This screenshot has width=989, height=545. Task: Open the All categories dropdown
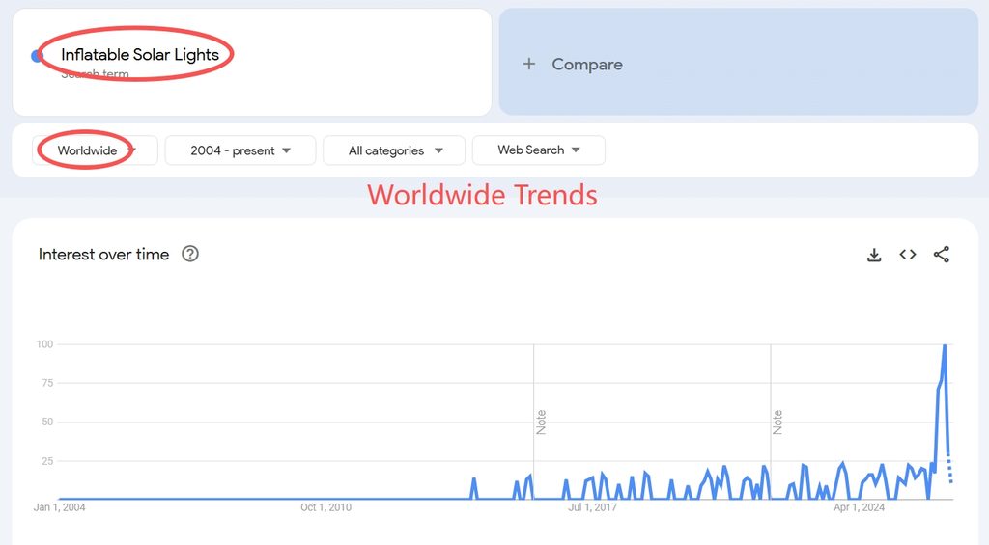[394, 150]
